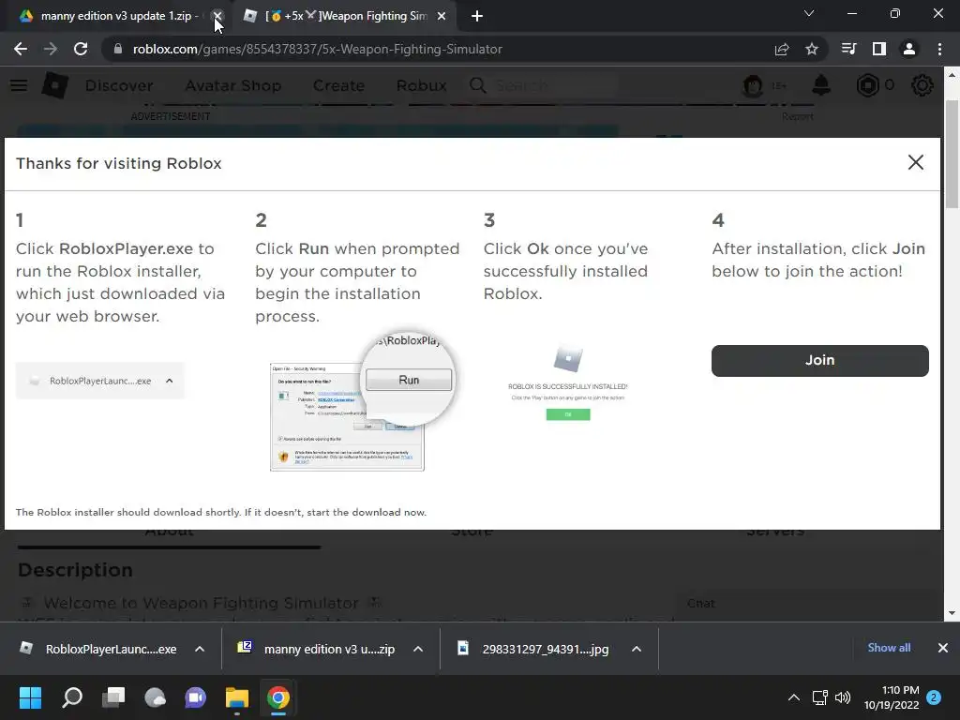Click the clock showing 1:10 PM
The image size is (960, 720).
[892, 697]
